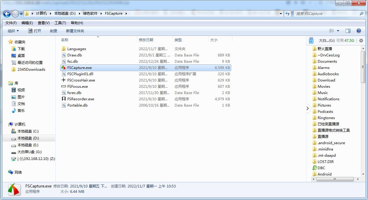Click the large FSCapture icon in details pane

(14, 189)
